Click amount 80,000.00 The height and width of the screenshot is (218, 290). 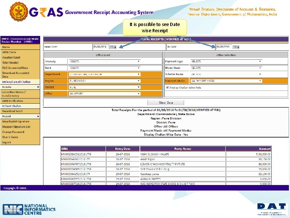[x=264, y=164]
